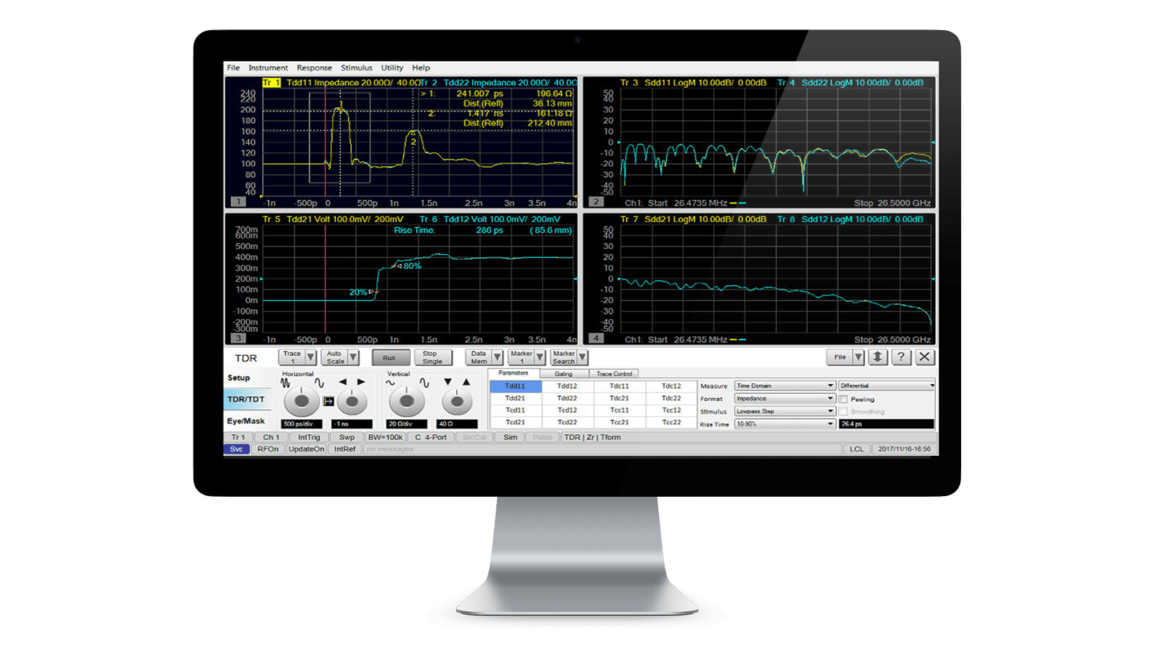Click the Stop Single button
The image size is (1151, 647).
pyautogui.click(x=432, y=357)
